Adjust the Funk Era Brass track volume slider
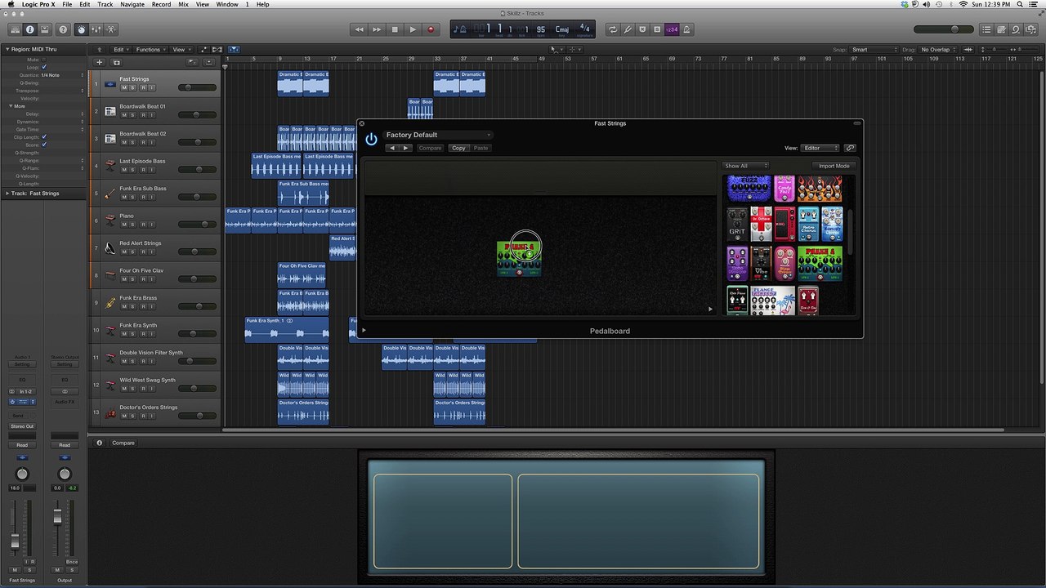1046x588 pixels. (x=196, y=306)
